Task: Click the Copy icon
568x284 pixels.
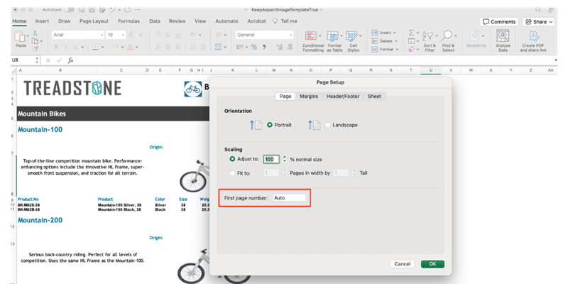Action: coord(35,41)
